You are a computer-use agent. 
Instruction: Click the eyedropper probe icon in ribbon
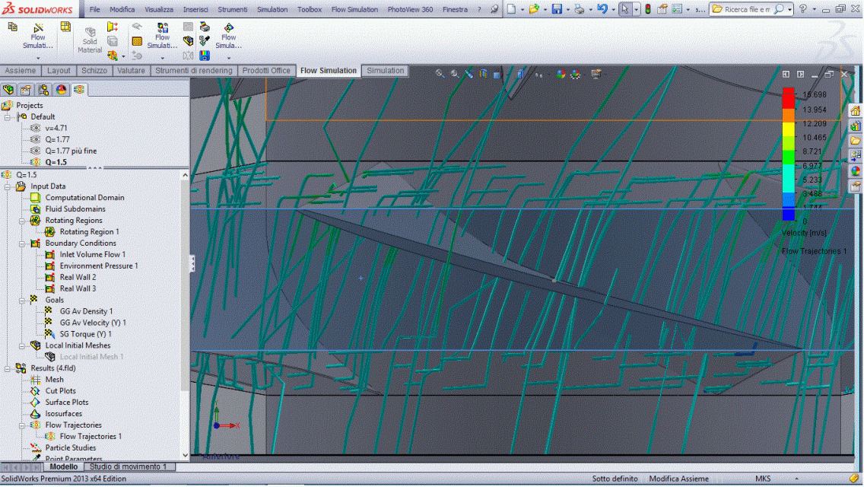click(x=205, y=41)
